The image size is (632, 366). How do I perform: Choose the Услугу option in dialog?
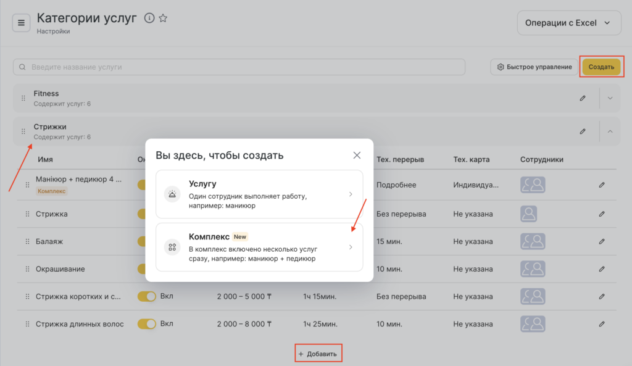tap(259, 194)
